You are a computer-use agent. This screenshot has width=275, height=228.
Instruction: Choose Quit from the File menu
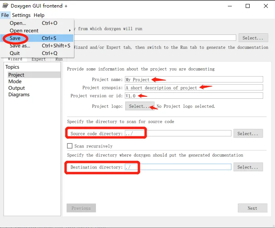37,53
